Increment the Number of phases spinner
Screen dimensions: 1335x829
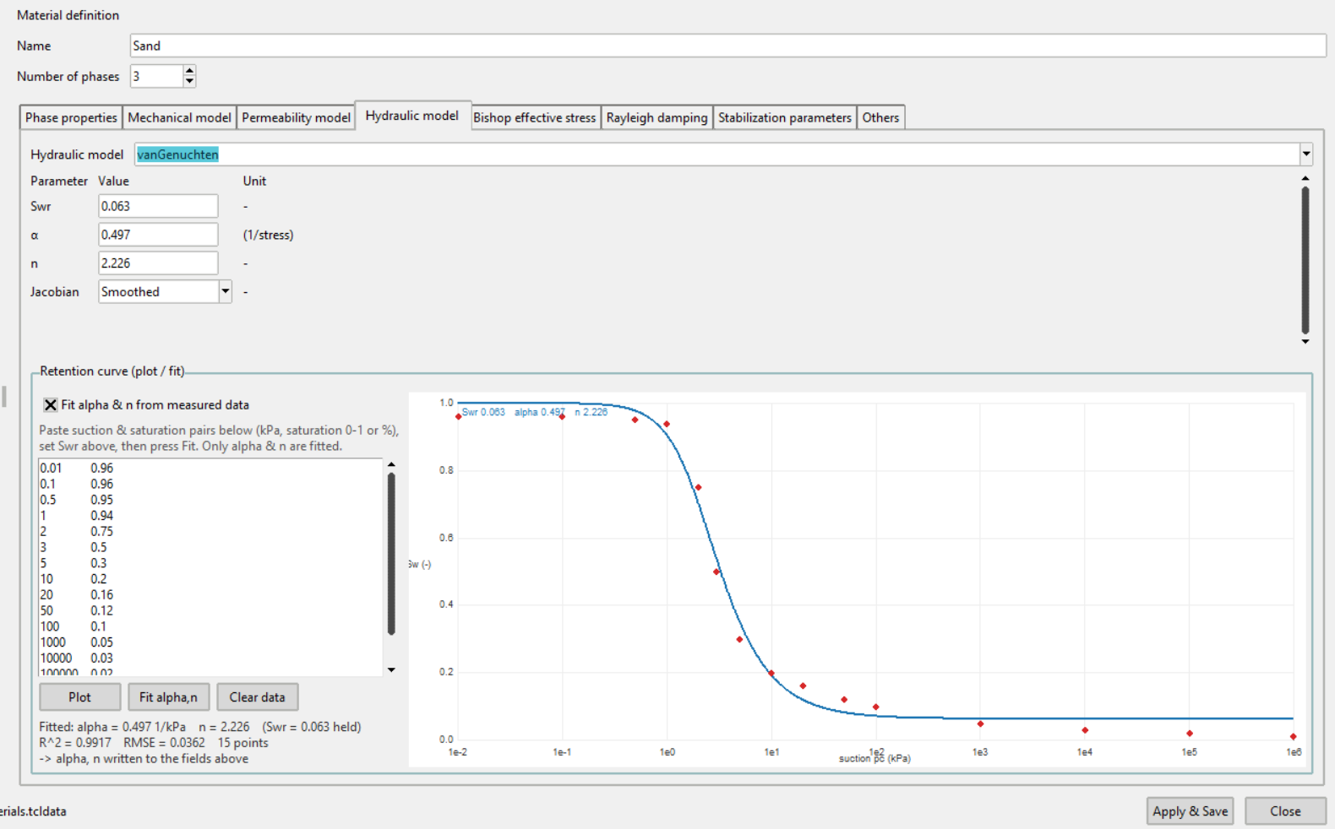tap(189, 71)
